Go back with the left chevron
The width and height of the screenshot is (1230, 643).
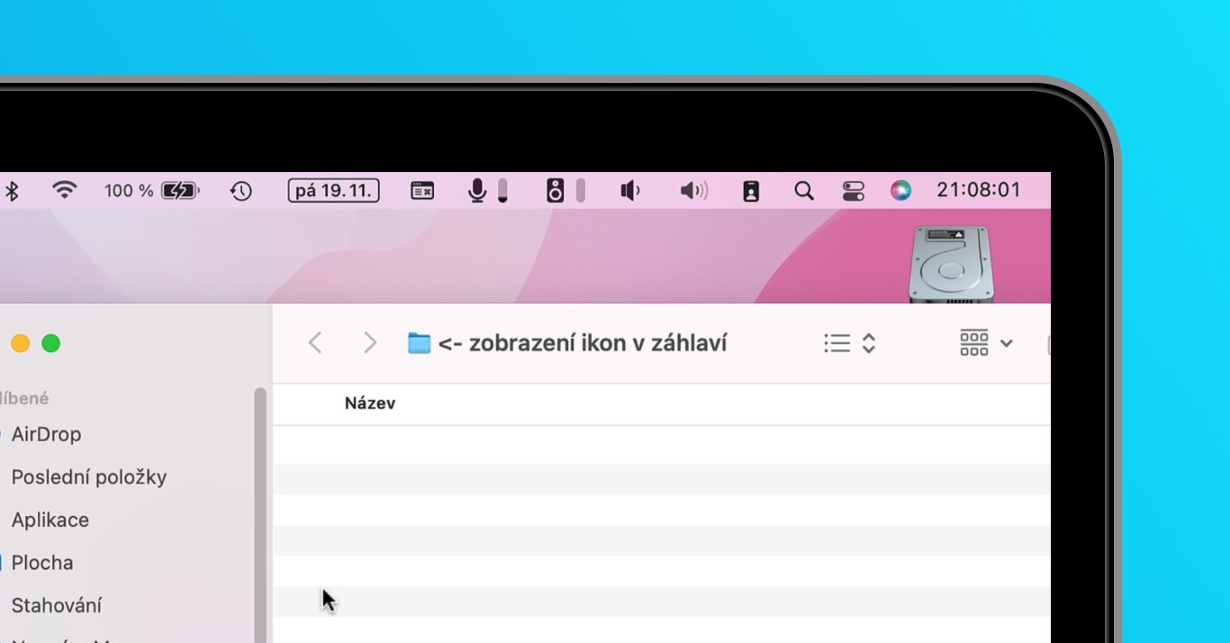coord(315,343)
